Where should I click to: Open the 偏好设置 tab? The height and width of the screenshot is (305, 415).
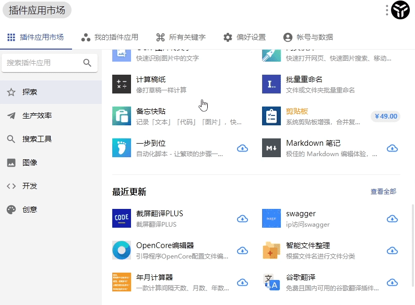[244, 38]
